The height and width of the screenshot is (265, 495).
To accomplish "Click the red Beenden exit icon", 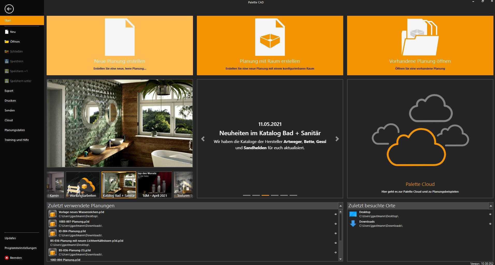I will pyautogui.click(x=7, y=258).
